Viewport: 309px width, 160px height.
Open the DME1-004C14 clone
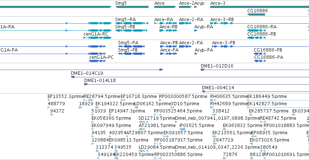(255, 91)
